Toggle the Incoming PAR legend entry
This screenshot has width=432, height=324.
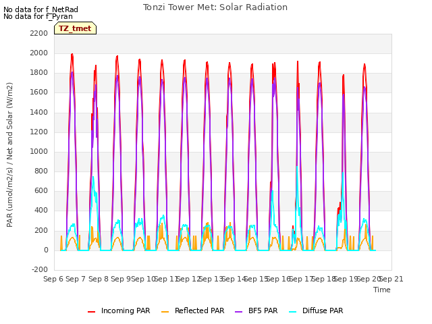coord(119,310)
